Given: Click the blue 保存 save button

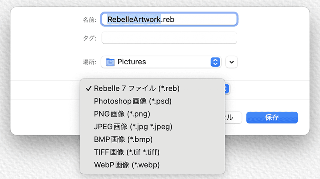Looking at the screenshot, I should tap(272, 117).
